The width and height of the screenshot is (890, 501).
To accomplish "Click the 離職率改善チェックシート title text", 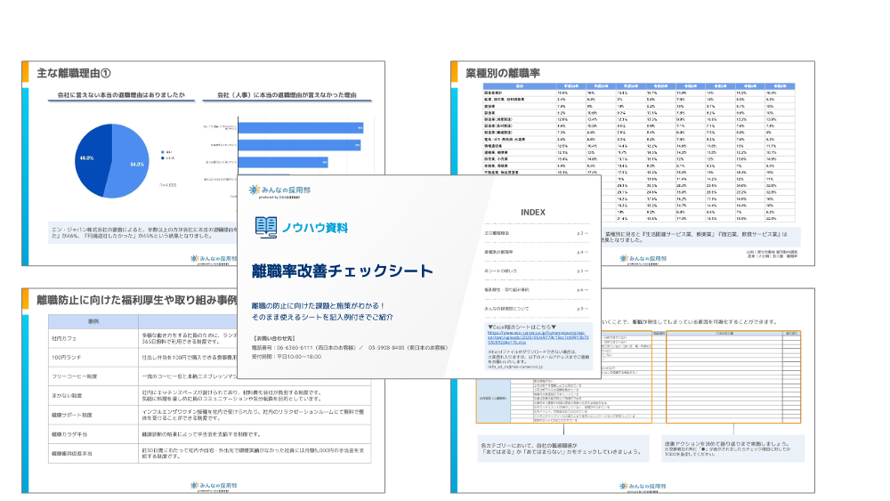I will pyautogui.click(x=343, y=271).
